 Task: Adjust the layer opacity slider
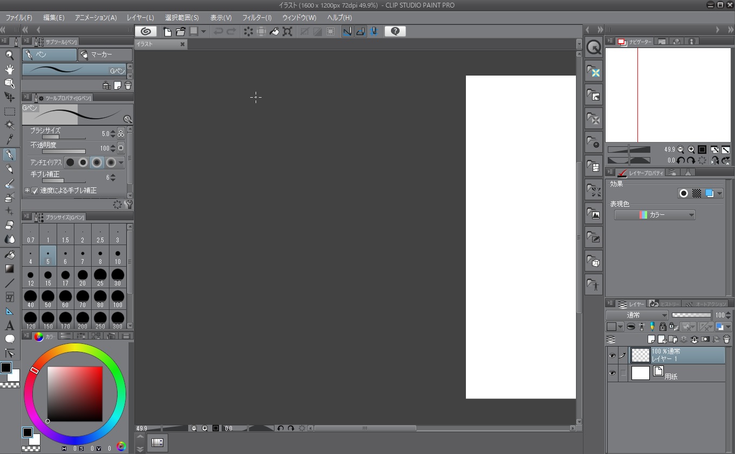click(x=691, y=315)
